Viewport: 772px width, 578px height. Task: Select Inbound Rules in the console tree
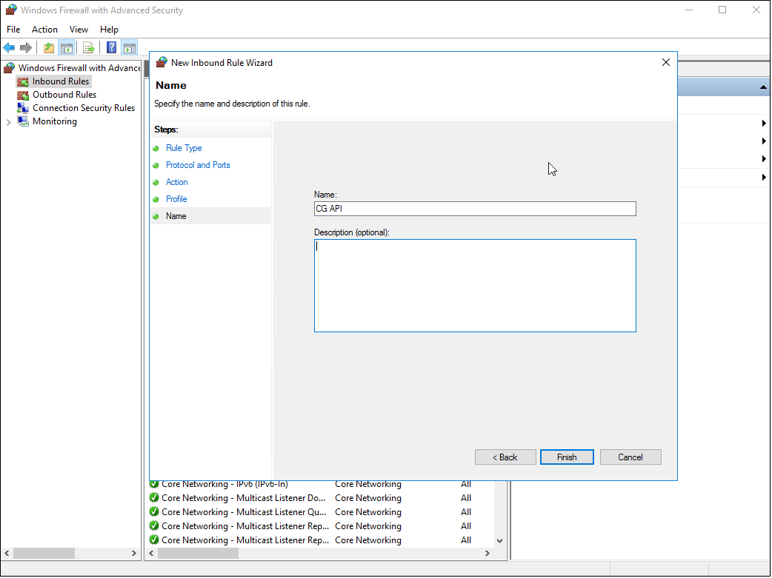pyautogui.click(x=60, y=81)
